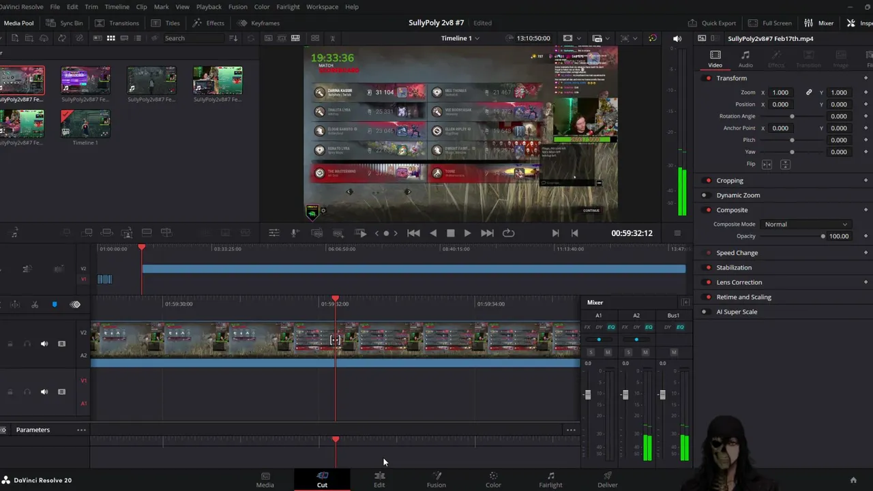Image resolution: width=873 pixels, height=491 pixels.
Task: Open the Parameters options ellipsis
Action: pyautogui.click(x=81, y=430)
